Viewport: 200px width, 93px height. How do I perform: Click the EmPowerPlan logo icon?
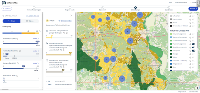[4, 3]
